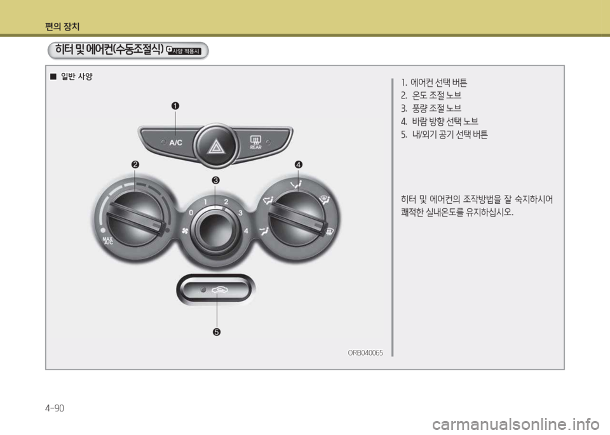This screenshot has width=610, height=435.
Task: Click the fan speed control knob
Action: (215, 230)
